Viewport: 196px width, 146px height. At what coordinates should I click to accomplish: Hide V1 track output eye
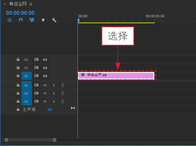click(45, 76)
